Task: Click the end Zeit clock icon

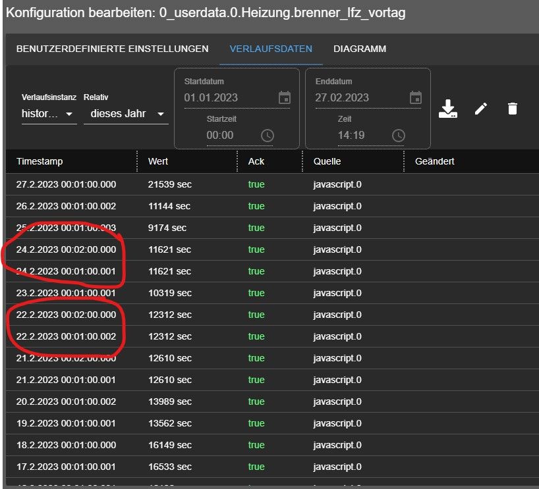Action: [x=399, y=135]
